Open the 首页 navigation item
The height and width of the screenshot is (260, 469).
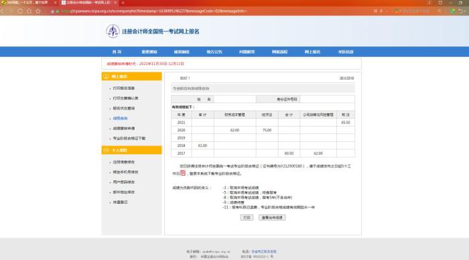tap(117, 52)
